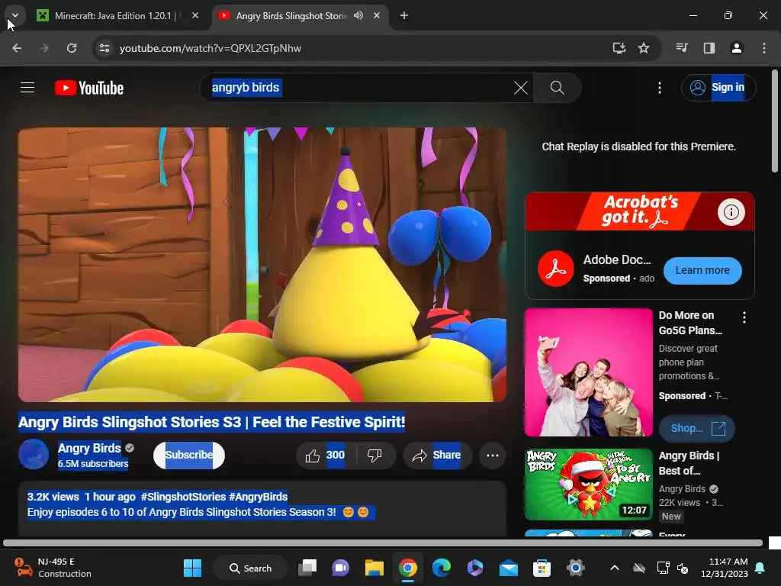Viewport: 781px width, 586px height.
Task: Toggle the Chrome side panel
Action: coord(709,48)
